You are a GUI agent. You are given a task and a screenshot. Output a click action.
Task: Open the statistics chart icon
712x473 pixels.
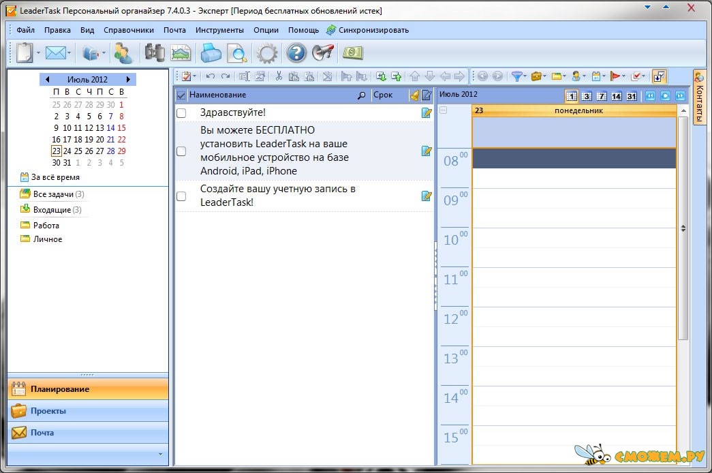181,53
